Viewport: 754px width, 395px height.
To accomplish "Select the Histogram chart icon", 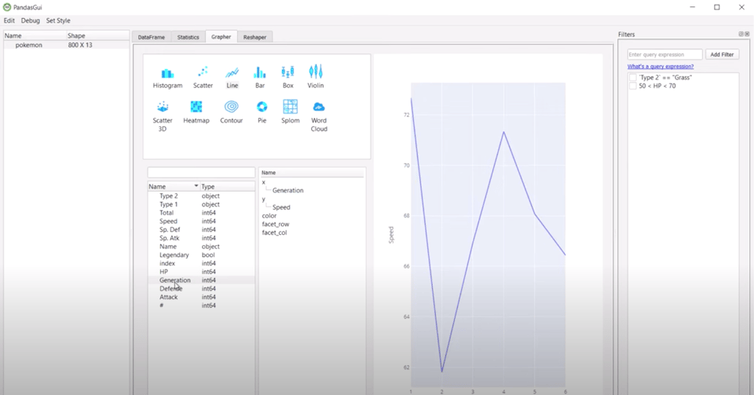I will 167,74.
